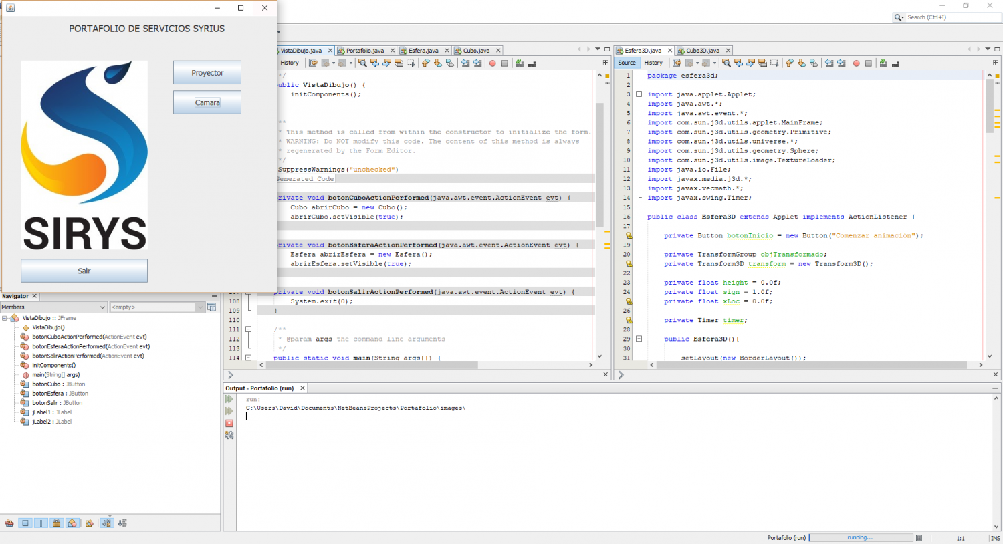Image resolution: width=1003 pixels, height=544 pixels.
Task: Open Output settings wrench icon
Action: pos(229,435)
